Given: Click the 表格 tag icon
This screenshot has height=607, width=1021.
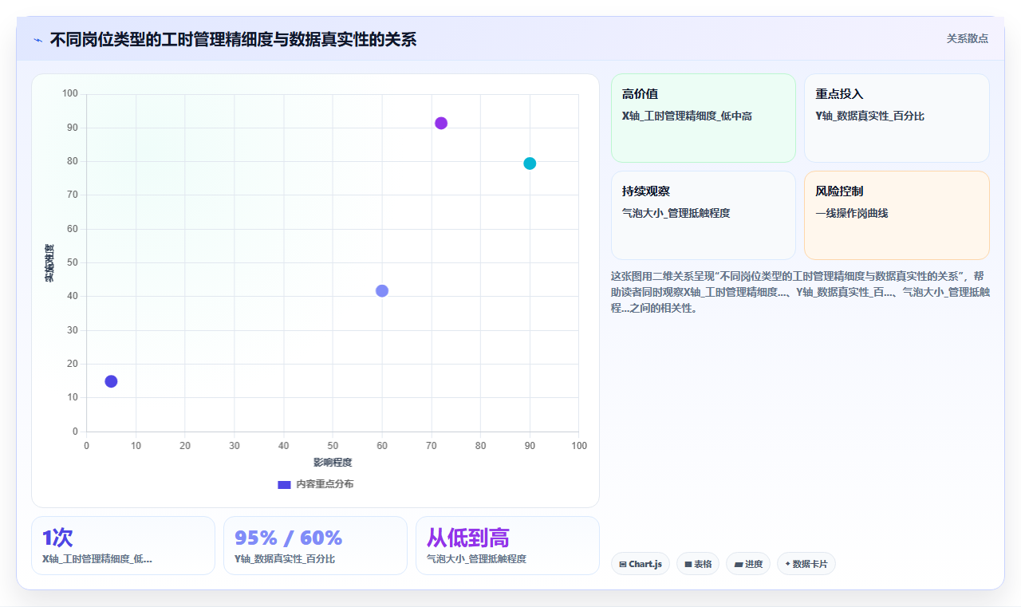Looking at the screenshot, I should 688,564.
